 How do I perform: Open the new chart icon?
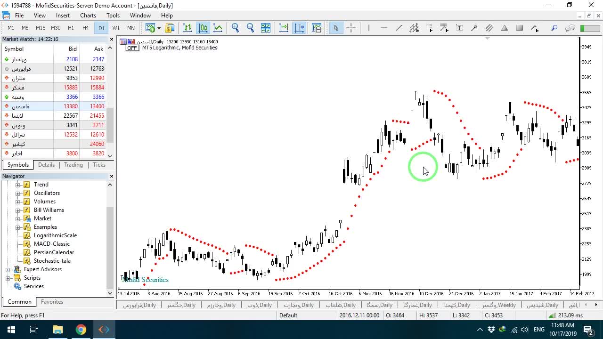pos(150,28)
